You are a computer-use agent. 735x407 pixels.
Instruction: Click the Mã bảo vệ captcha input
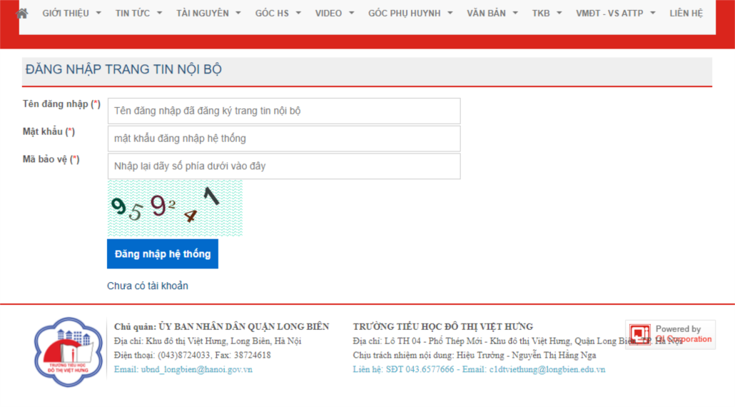[283, 166]
